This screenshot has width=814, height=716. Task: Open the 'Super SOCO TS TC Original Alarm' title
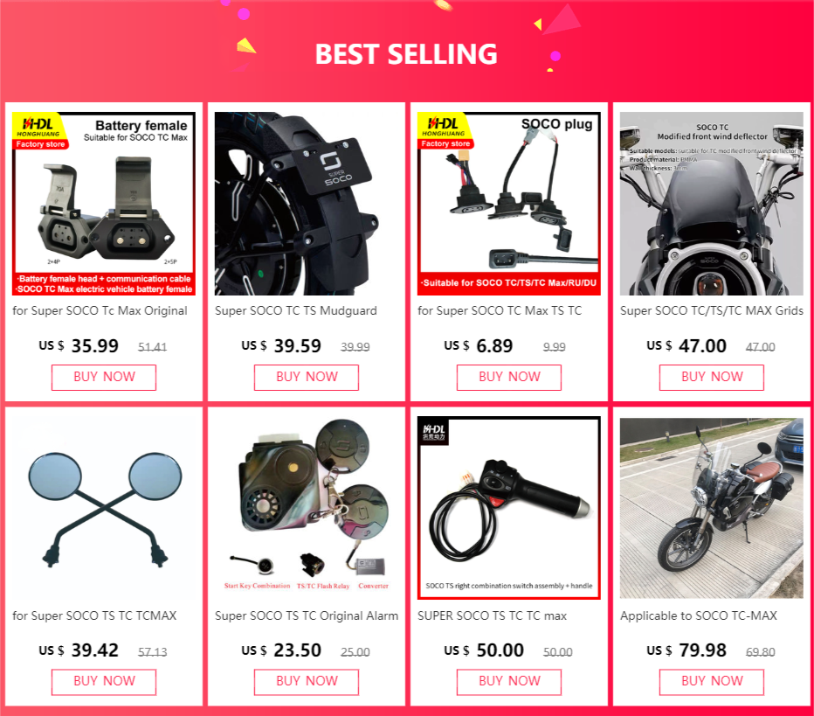[307, 615]
